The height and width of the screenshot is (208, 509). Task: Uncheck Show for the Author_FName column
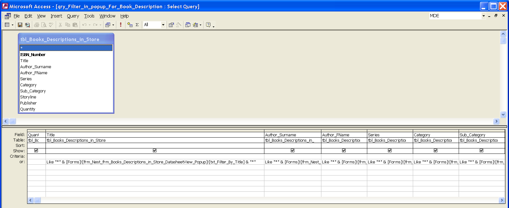pyautogui.click(x=344, y=151)
